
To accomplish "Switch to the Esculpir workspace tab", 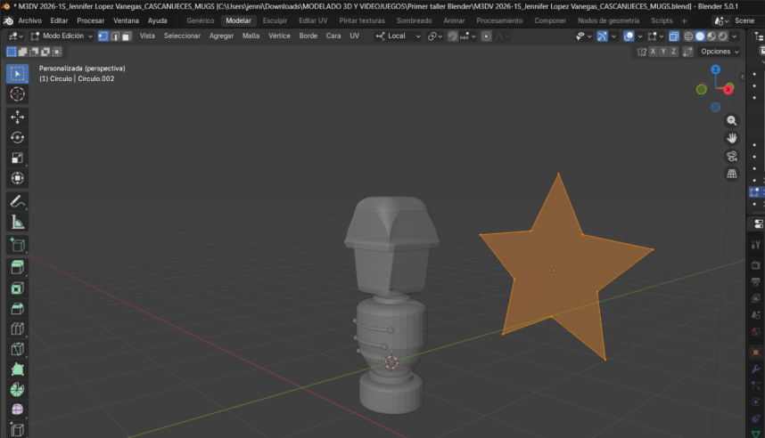I will 274,20.
